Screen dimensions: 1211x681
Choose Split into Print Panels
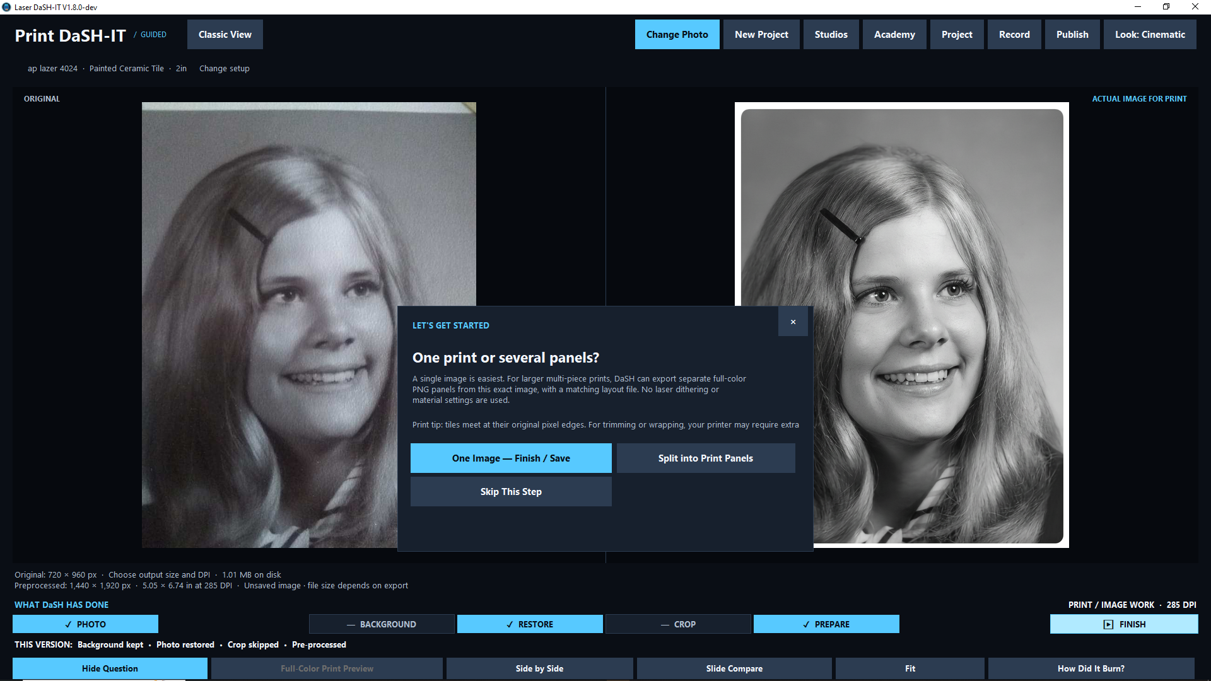click(x=706, y=458)
